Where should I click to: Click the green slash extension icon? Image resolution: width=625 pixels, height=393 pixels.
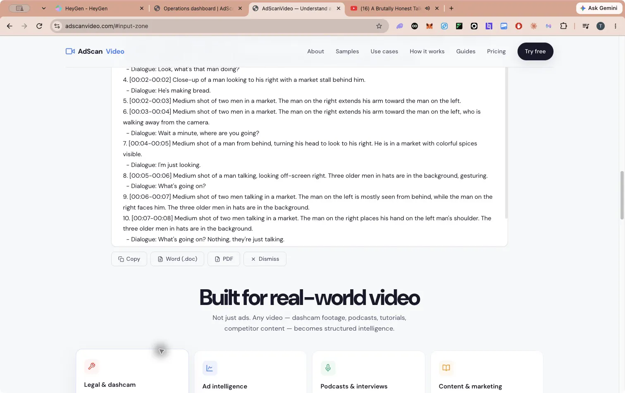tap(459, 26)
